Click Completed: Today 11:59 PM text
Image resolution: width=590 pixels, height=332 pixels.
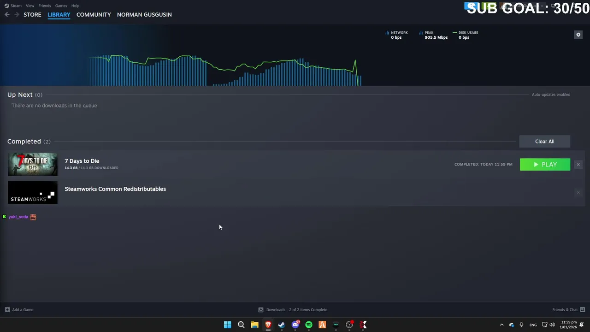[x=483, y=165]
